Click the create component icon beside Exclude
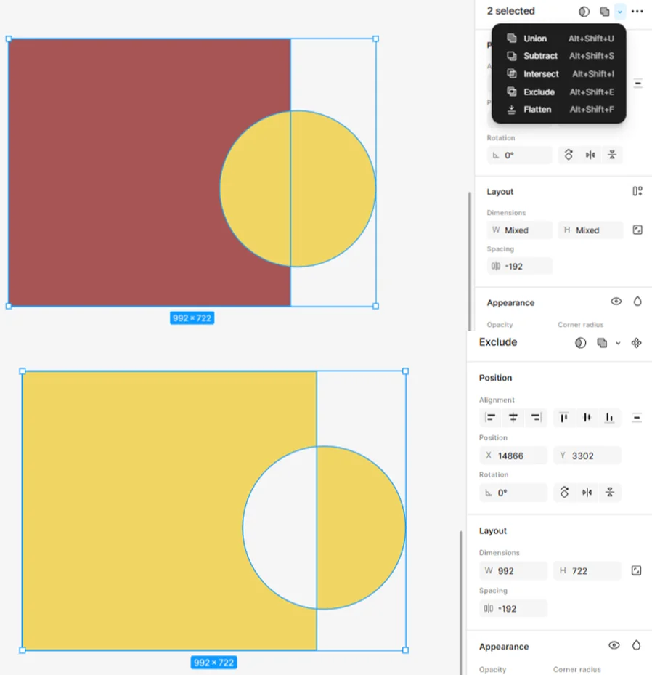This screenshot has height=675, width=652. (x=636, y=343)
